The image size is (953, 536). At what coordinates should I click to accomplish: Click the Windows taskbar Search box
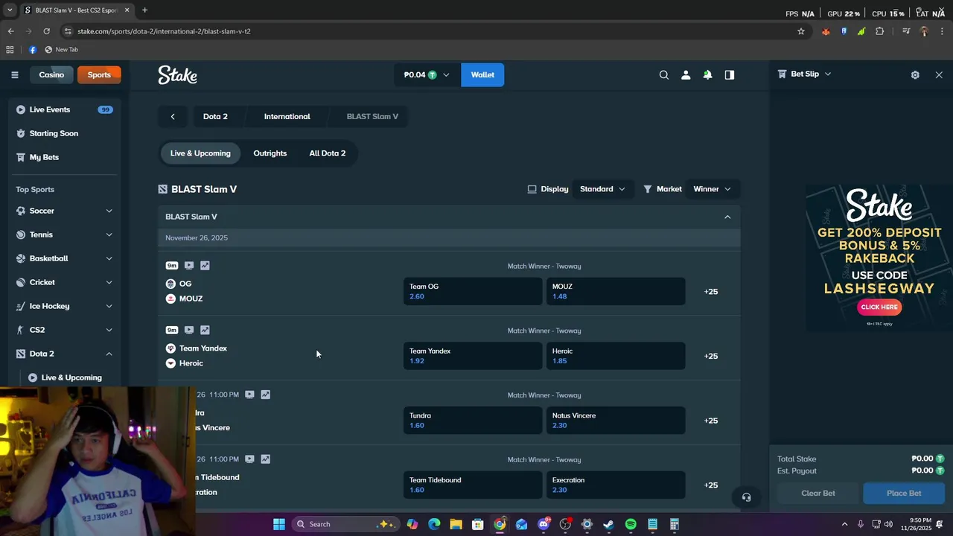[346, 524]
